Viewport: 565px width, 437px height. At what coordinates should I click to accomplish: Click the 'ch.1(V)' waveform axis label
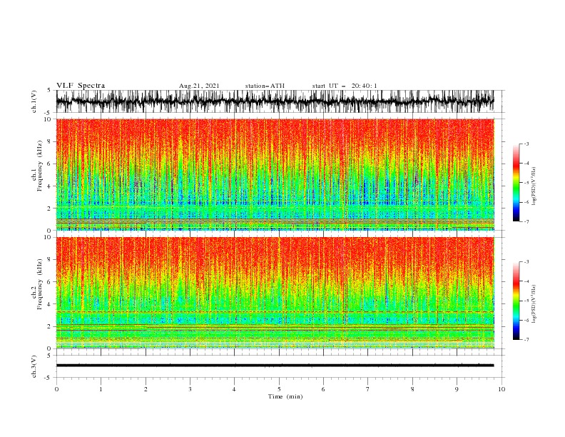[34, 101]
